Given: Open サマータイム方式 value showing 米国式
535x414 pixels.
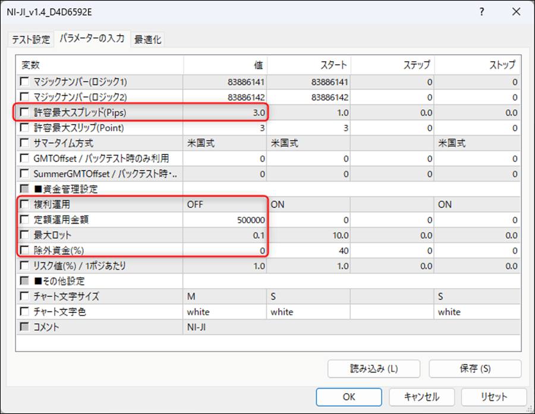Looking at the screenshot, I should coord(225,143).
